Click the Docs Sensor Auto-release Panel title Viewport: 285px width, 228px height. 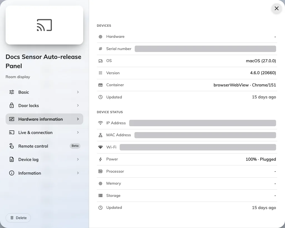coord(43,61)
